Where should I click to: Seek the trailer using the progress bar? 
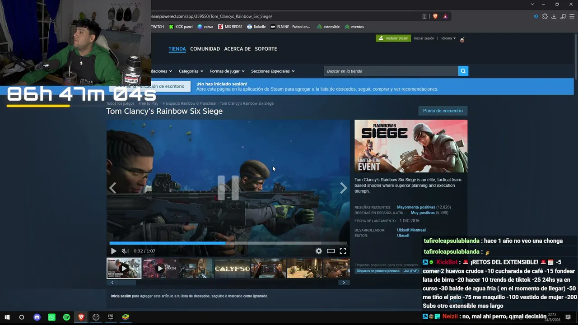[x=228, y=243]
